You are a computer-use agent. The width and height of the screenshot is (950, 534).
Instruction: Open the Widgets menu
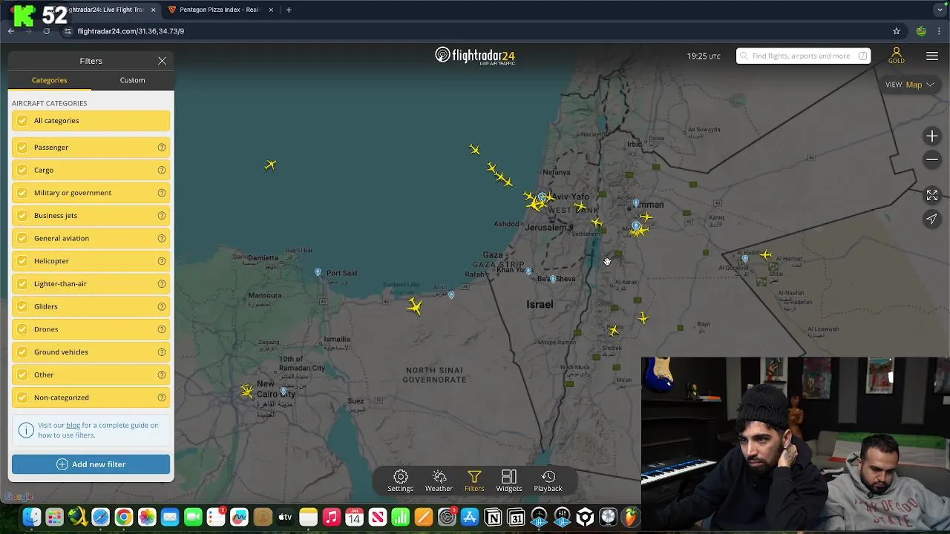coord(509,481)
